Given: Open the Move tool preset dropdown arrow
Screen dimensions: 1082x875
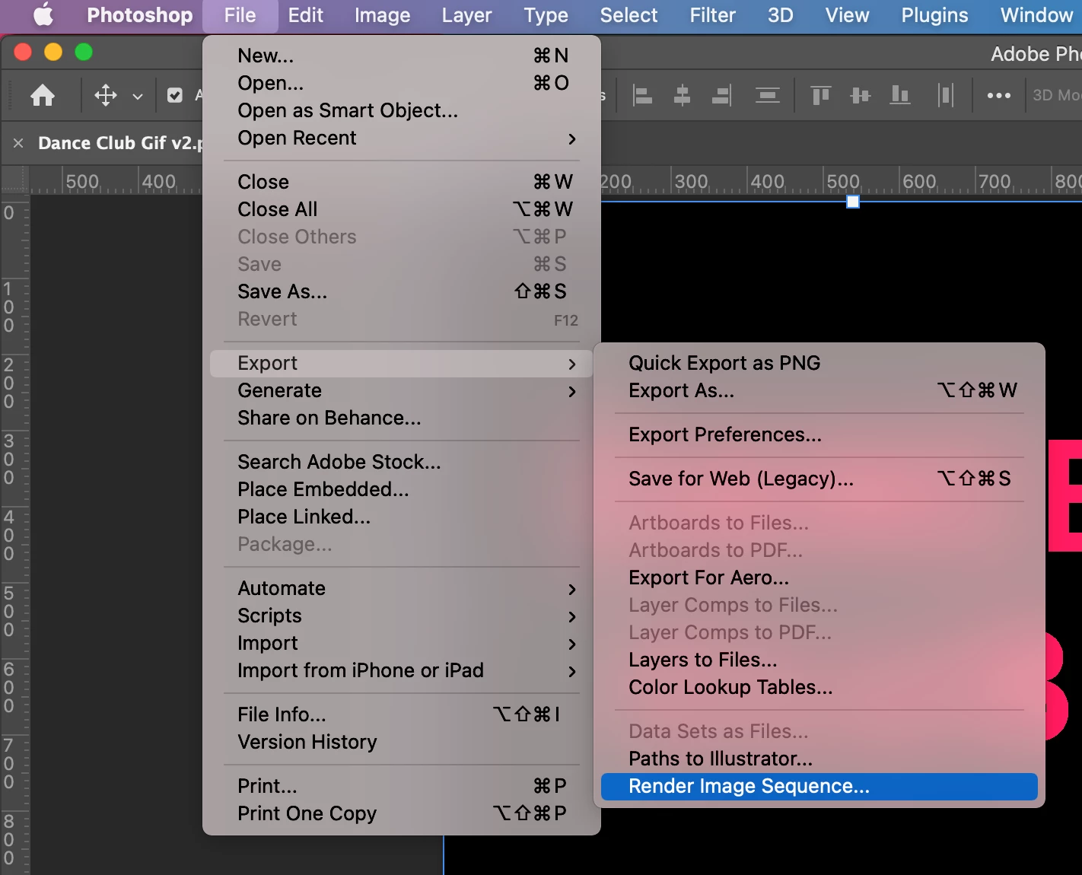Looking at the screenshot, I should tap(138, 97).
